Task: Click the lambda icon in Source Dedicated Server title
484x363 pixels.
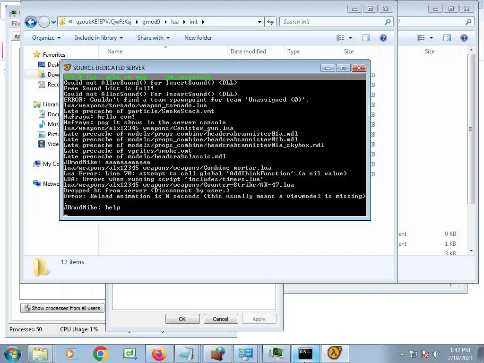Action: point(67,68)
